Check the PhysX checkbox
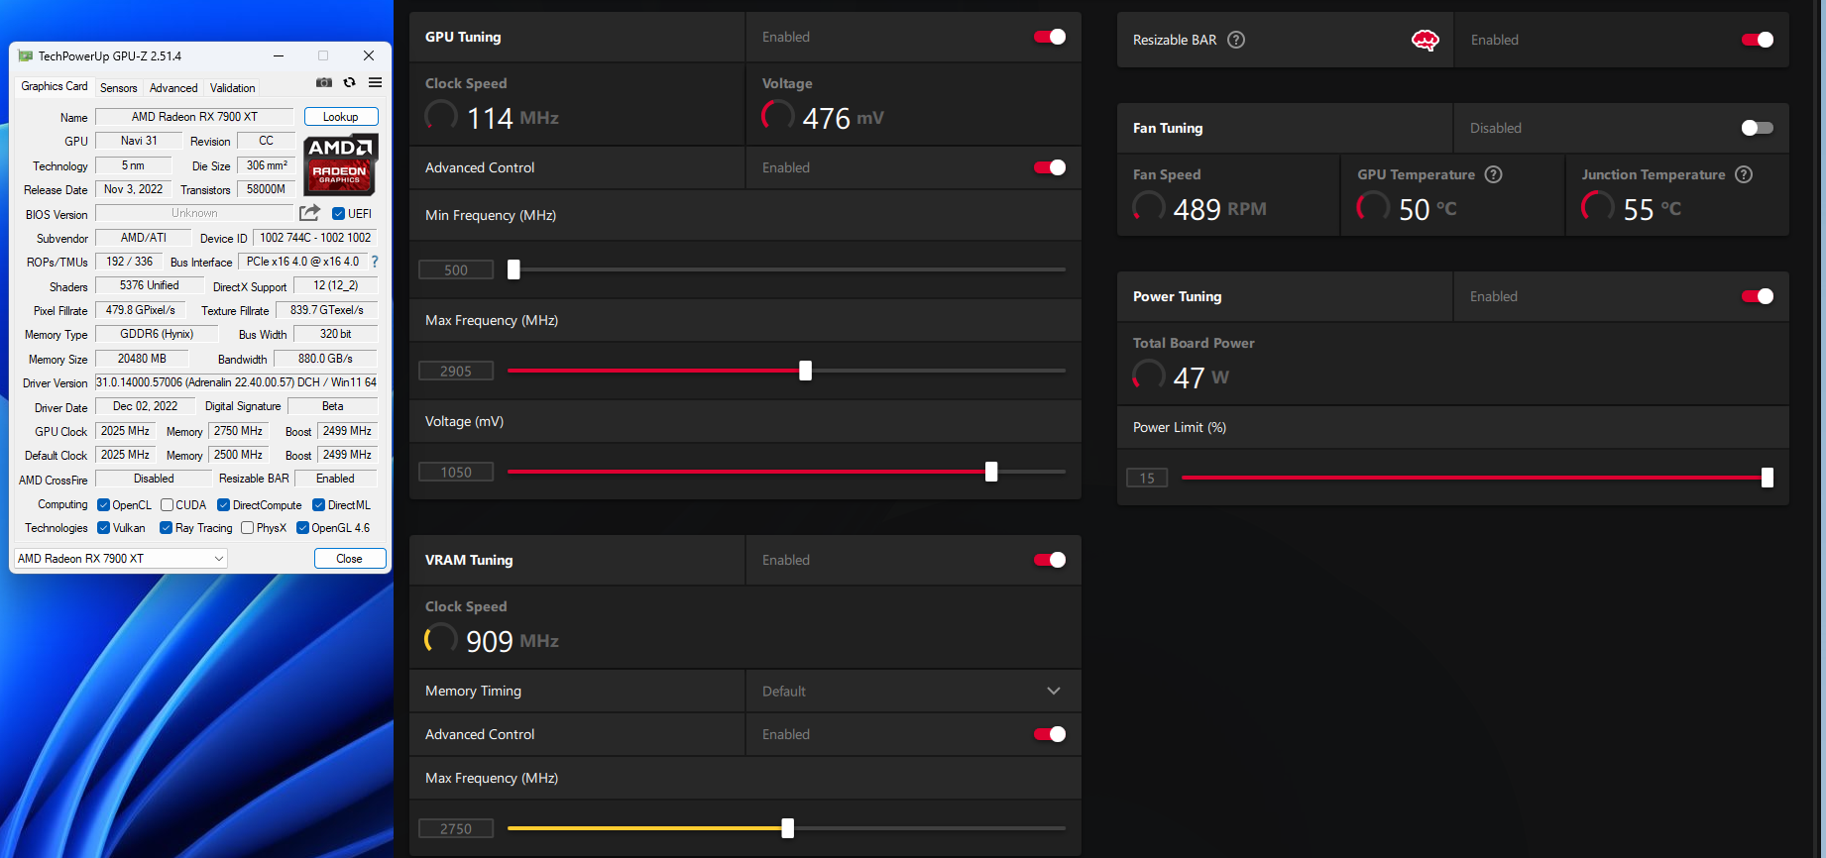Screen dimensions: 1826x858 click(248, 528)
